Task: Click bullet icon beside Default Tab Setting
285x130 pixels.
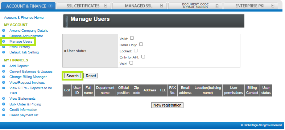Action: tap(4, 52)
